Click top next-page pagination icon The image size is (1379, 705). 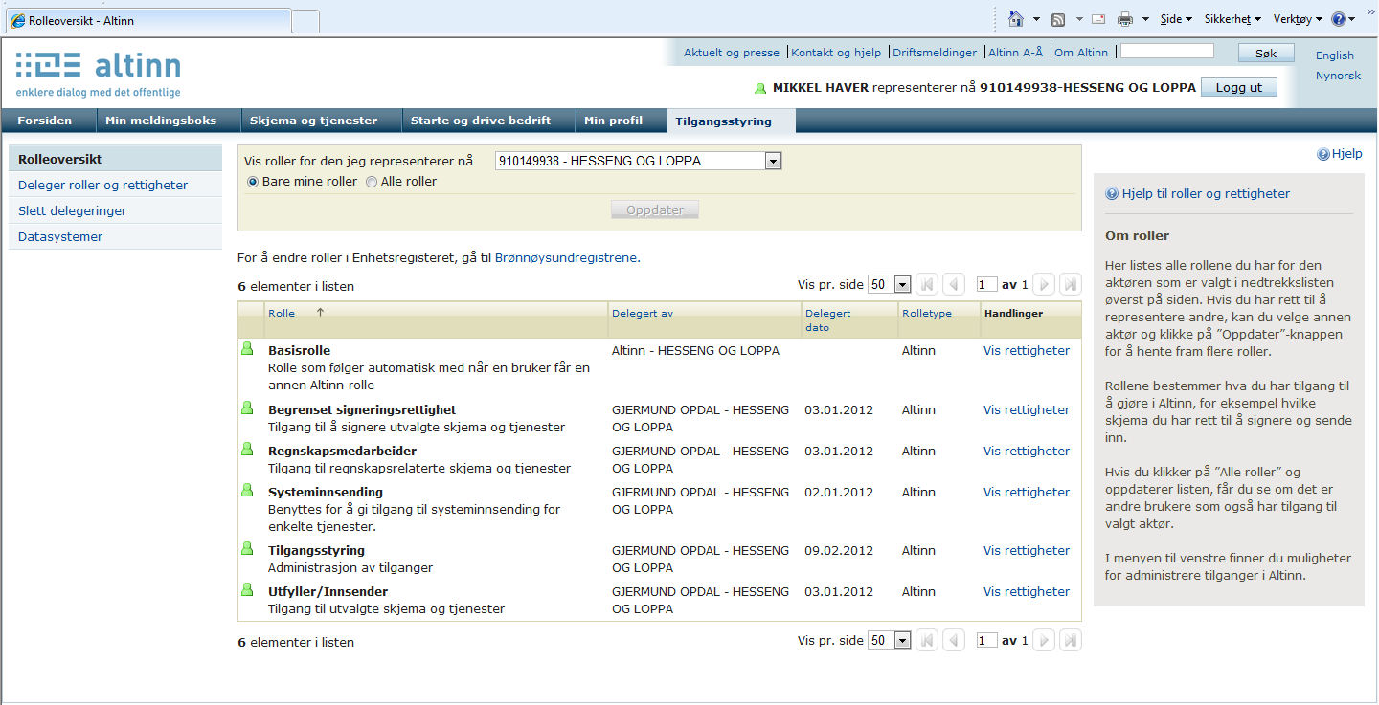(1044, 284)
